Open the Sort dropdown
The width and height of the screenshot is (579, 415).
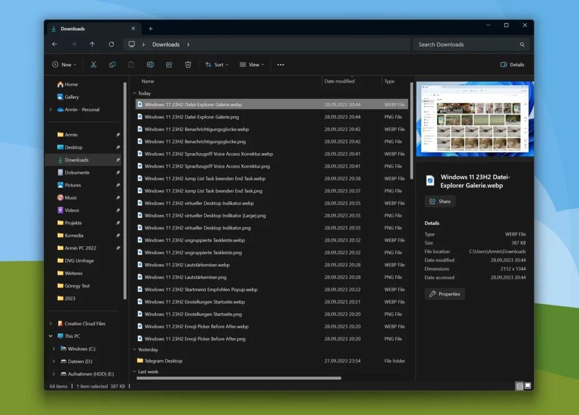217,65
